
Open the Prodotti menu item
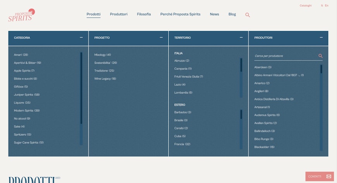(93, 14)
